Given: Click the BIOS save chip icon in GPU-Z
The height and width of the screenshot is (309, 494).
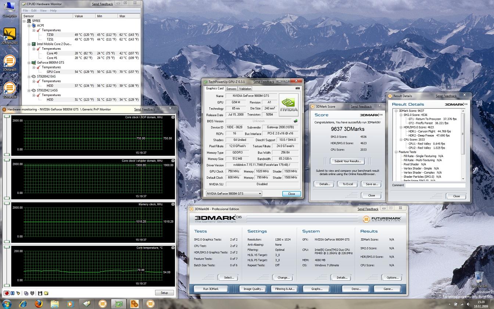Looking at the screenshot, I should pyautogui.click(x=295, y=121).
